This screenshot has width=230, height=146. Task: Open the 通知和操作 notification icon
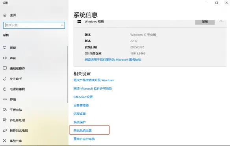pos(5,68)
